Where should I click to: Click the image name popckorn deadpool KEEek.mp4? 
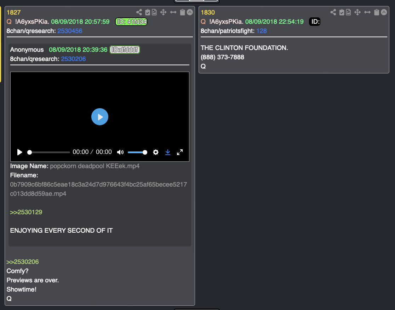(95, 166)
